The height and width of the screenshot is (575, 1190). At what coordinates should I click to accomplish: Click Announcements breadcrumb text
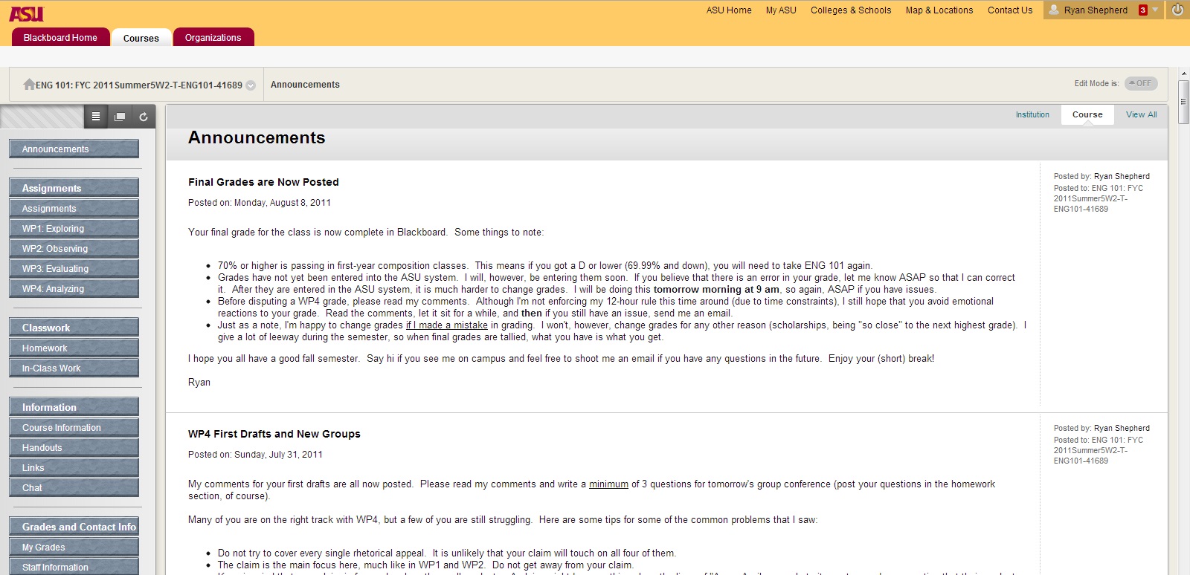pyautogui.click(x=305, y=85)
